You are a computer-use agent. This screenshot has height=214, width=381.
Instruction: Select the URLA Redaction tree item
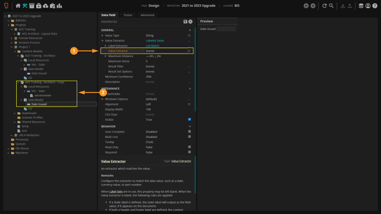point(30,135)
